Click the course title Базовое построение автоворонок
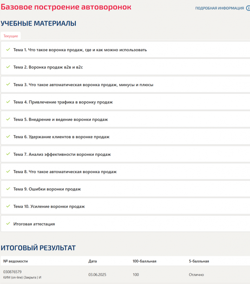This screenshot has height=284, width=250. [66, 7]
